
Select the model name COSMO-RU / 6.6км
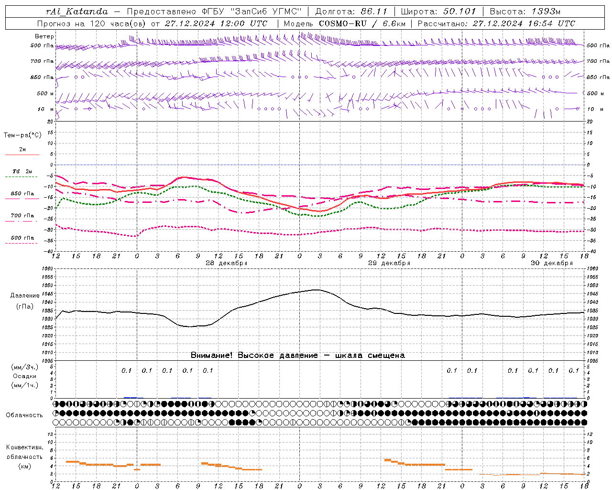click(362, 23)
